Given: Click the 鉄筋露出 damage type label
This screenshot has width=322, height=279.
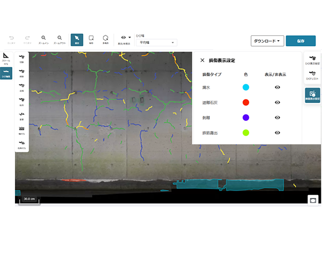Looking at the screenshot, I should (x=210, y=133).
